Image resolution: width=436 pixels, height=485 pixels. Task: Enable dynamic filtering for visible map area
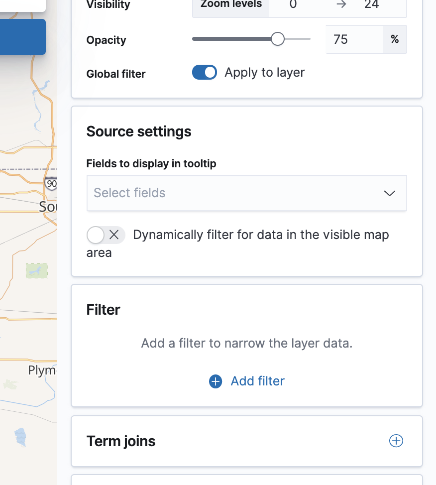pos(106,235)
